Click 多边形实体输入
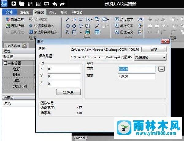Viewport: 184px width, 141px height. (43, 32)
